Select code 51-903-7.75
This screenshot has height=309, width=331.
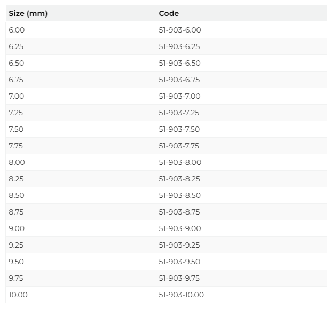click(x=179, y=146)
